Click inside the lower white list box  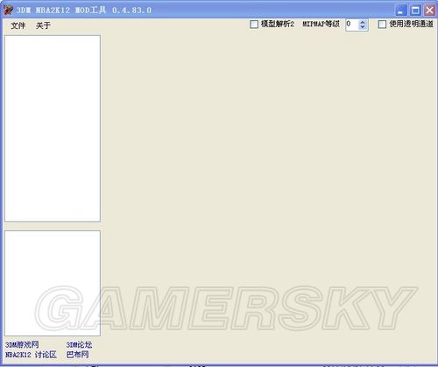[53, 283]
